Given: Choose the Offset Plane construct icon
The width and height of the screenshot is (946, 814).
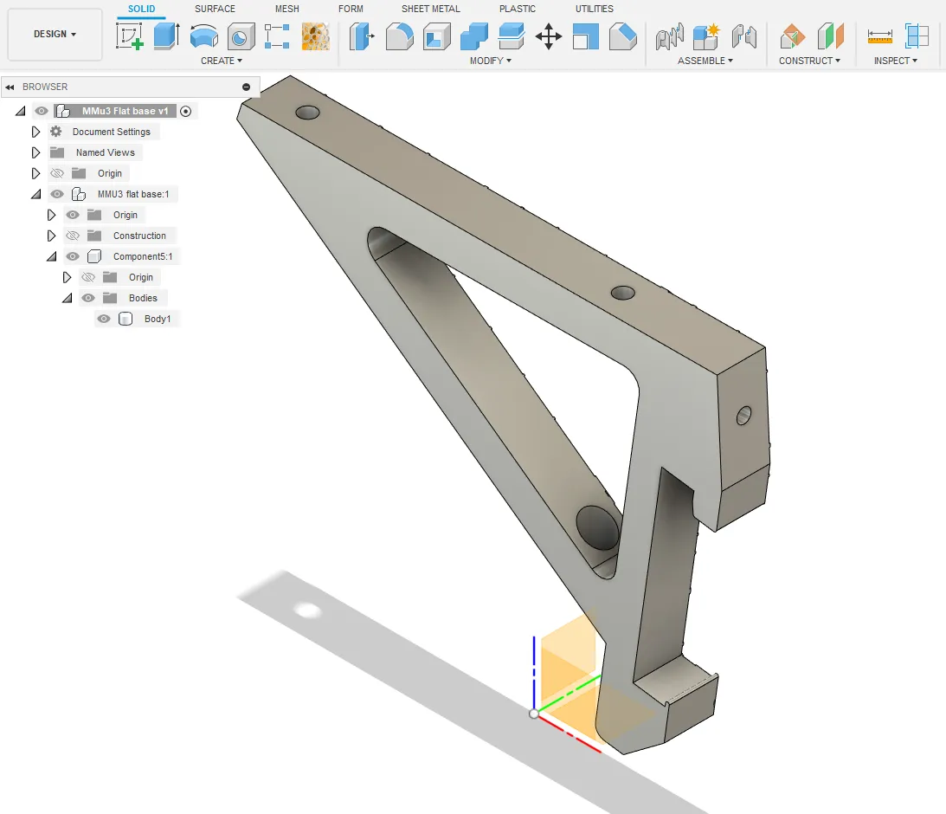Looking at the screenshot, I should tap(792, 36).
